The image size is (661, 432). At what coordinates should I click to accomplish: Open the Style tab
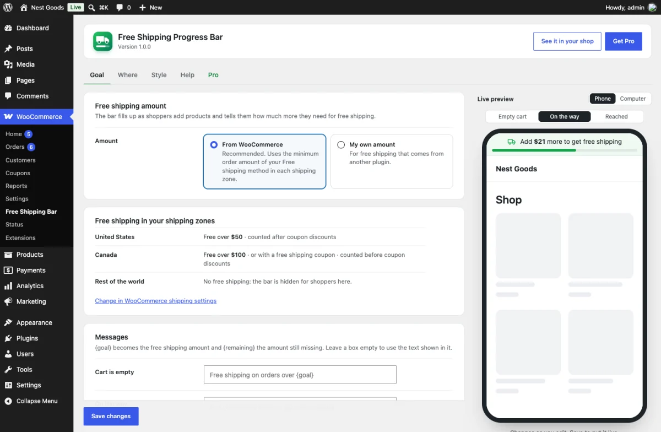[x=159, y=75]
